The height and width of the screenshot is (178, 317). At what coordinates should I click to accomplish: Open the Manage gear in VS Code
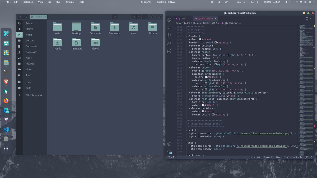coord(169,152)
